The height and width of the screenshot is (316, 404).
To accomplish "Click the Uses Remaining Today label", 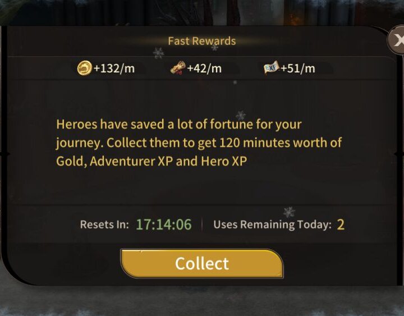I will (272, 225).
